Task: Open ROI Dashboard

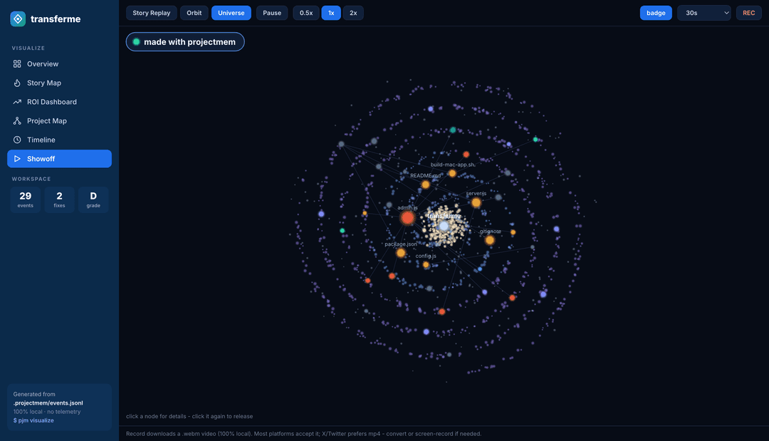Action: pyautogui.click(x=59, y=102)
